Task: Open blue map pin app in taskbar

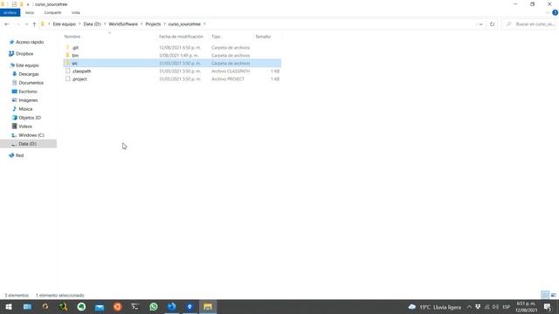Action: 190,307
